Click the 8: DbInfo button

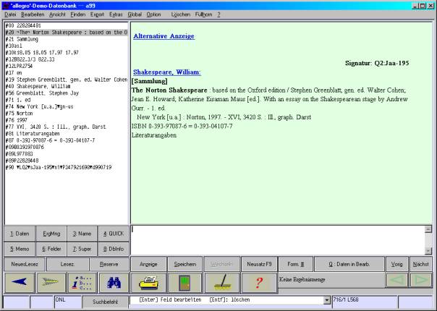click(114, 249)
